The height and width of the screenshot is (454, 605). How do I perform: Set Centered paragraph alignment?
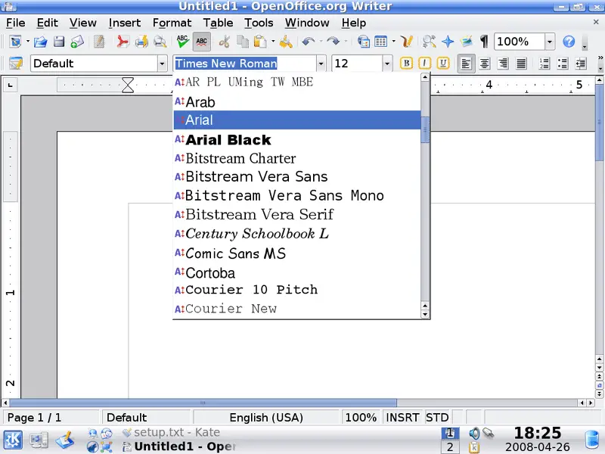tap(485, 64)
